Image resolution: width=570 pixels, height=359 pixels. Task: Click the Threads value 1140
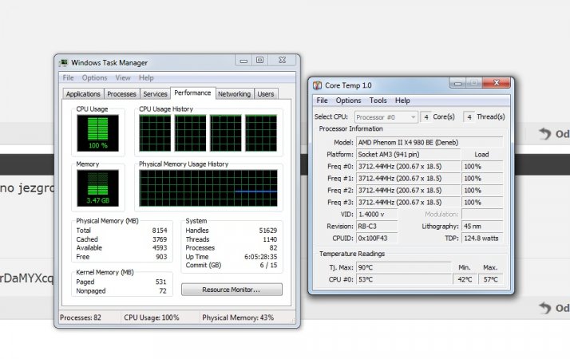[x=270, y=239]
